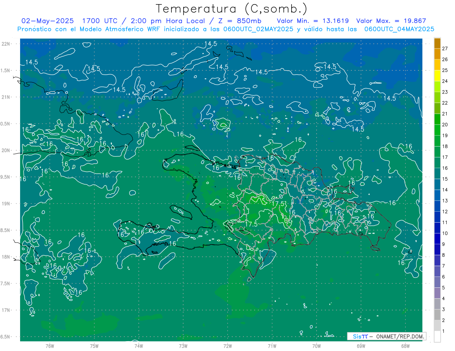
Task: Click the "17N" latitude axis label
Action: [5, 310]
